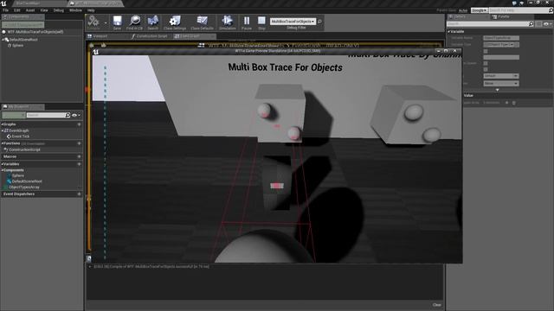Select ObjectTypesArray variable
The height and width of the screenshot is (311, 554).
pos(24,187)
